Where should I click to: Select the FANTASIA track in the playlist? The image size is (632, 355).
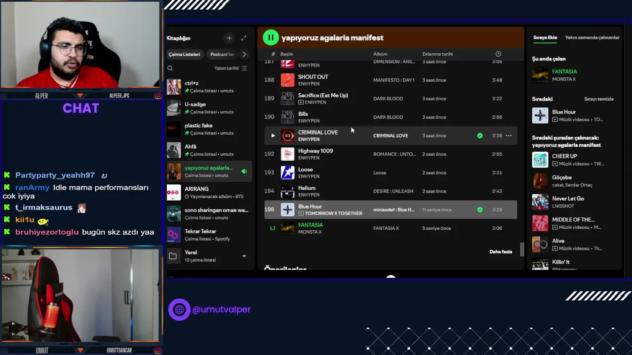tap(391, 228)
